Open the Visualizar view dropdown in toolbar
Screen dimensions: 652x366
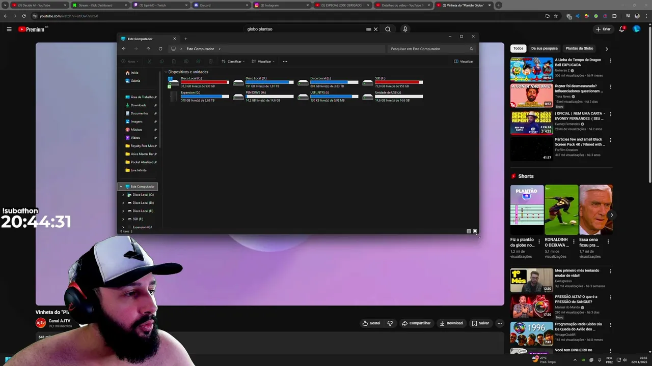tap(263, 62)
